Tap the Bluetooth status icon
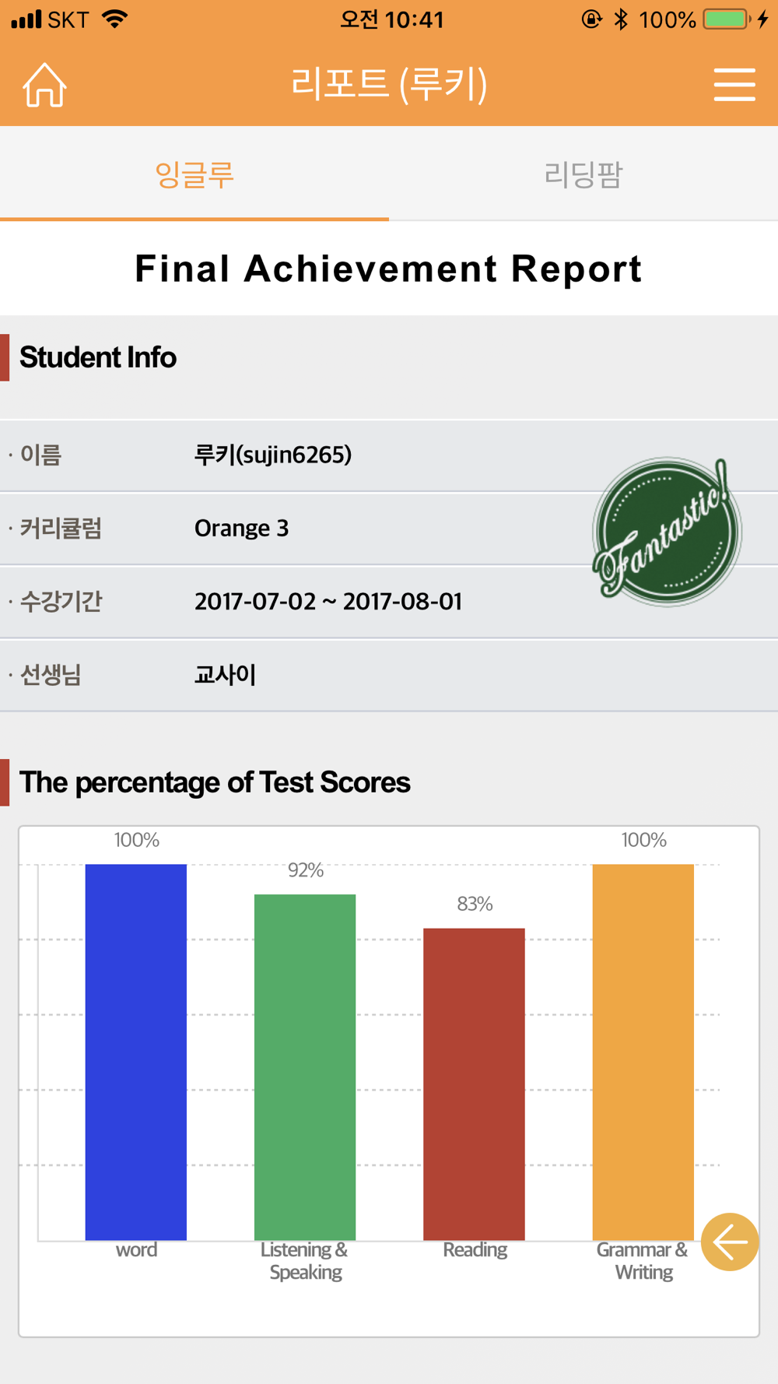 click(620, 19)
